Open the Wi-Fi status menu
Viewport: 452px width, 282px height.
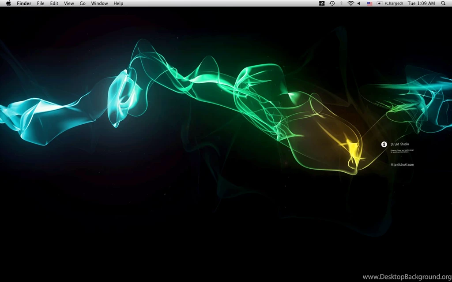click(351, 4)
